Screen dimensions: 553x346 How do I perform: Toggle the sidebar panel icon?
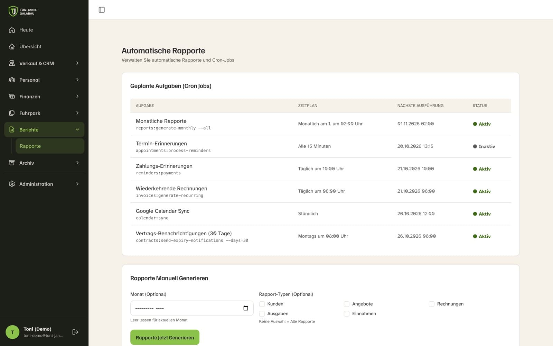pyautogui.click(x=102, y=10)
